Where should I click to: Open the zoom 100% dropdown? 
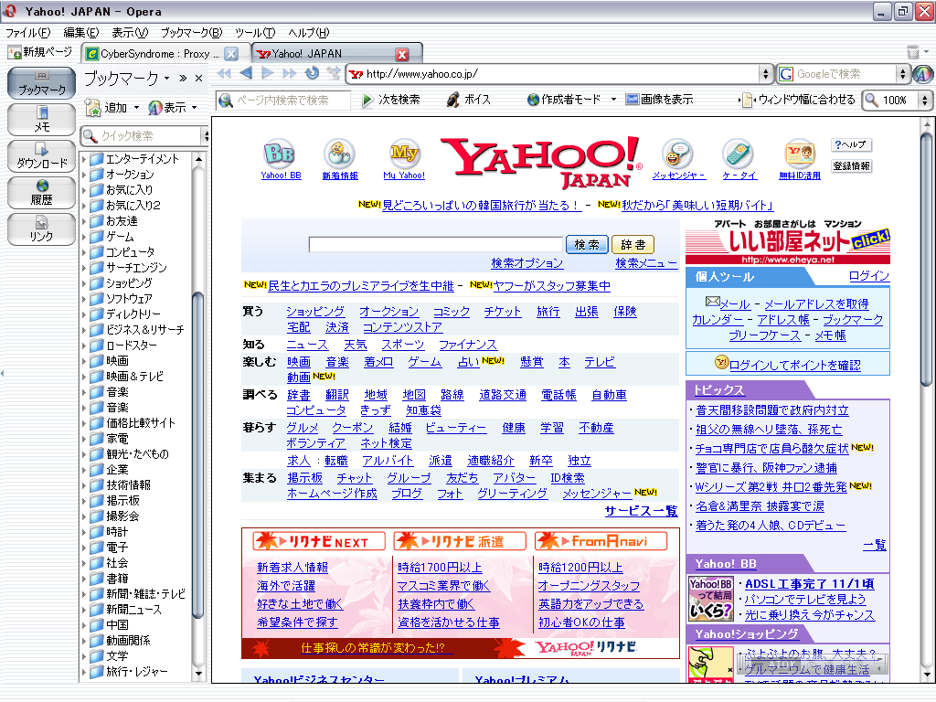(x=925, y=101)
